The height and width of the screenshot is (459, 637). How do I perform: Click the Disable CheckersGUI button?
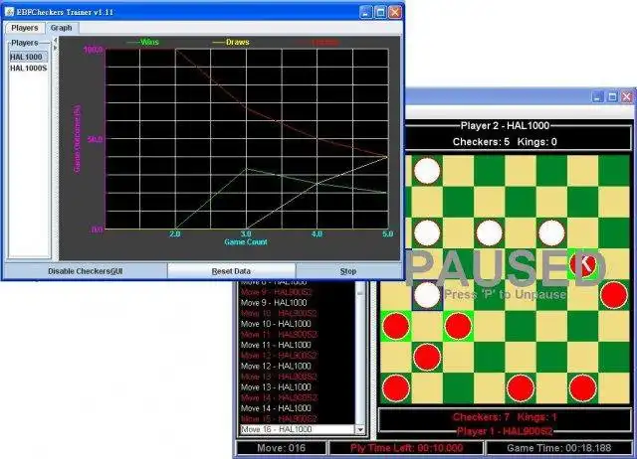coord(86,271)
